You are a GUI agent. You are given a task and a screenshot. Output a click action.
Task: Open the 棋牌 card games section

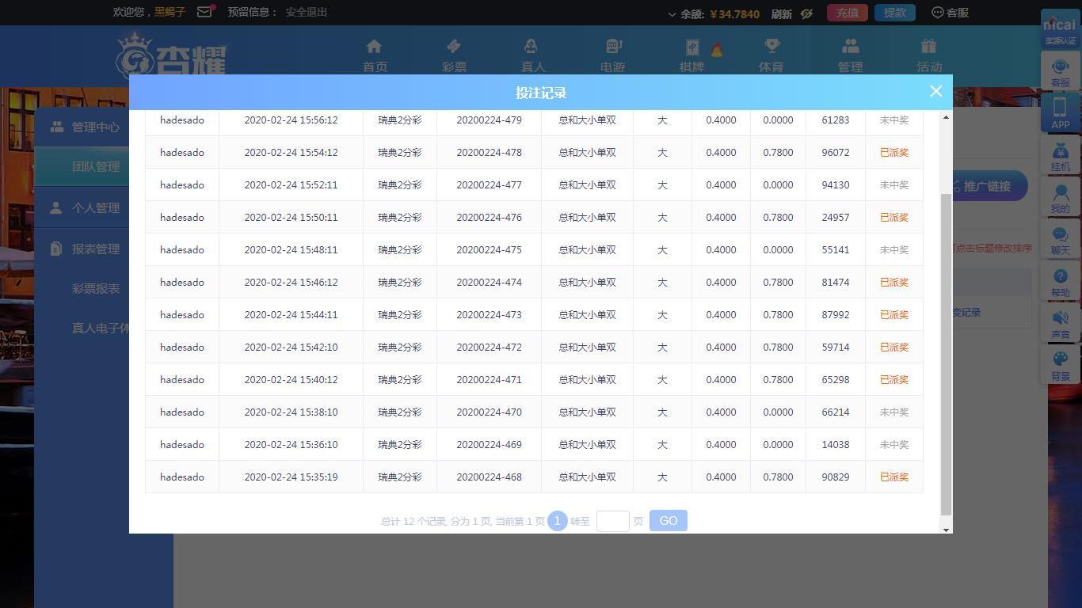(691, 55)
